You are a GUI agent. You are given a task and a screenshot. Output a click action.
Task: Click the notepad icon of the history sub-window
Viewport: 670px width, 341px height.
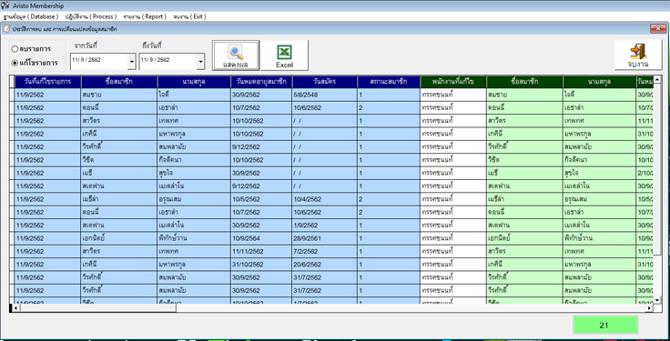(x=7, y=29)
